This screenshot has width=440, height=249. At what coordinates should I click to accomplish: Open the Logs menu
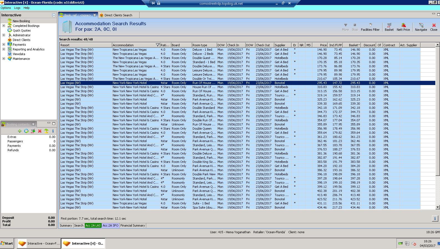click(x=17, y=8)
